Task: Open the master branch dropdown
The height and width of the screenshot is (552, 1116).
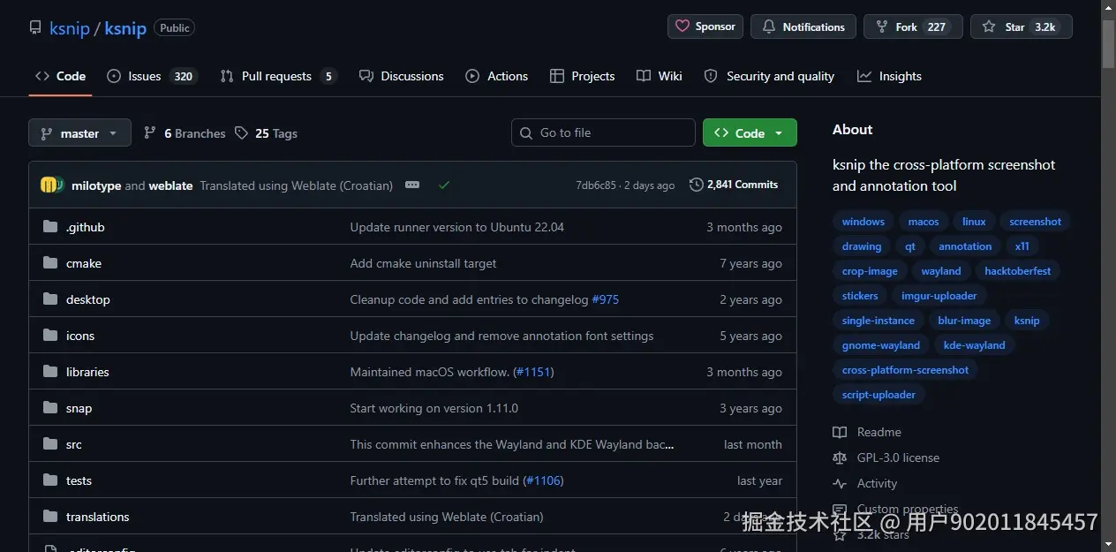Action: click(79, 132)
